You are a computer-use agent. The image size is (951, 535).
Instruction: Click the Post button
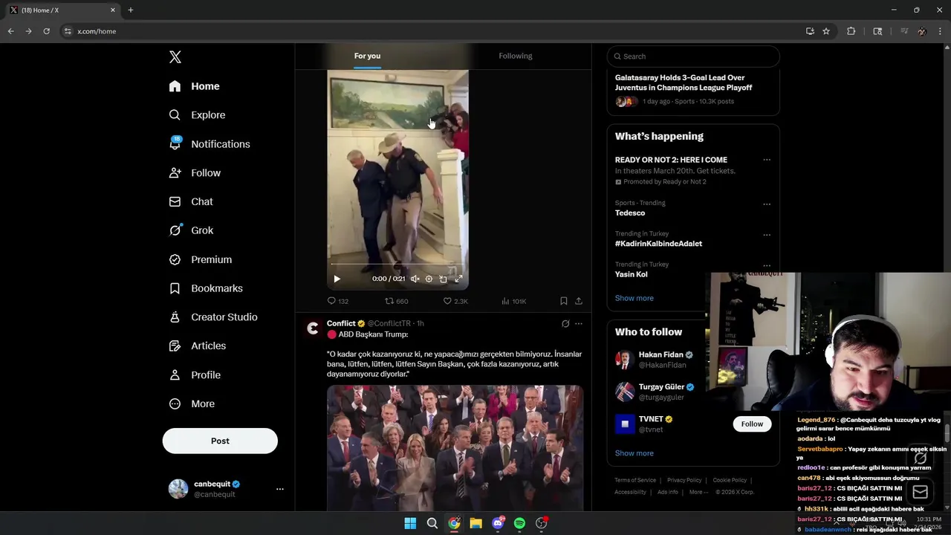(x=220, y=441)
